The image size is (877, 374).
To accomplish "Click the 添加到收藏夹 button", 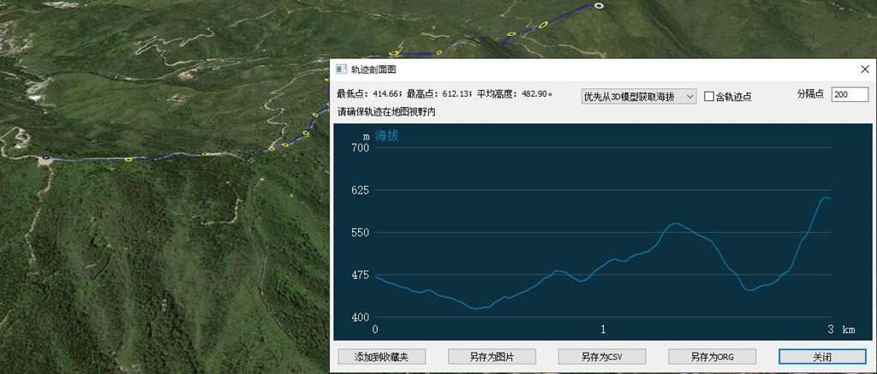I will click(x=381, y=357).
